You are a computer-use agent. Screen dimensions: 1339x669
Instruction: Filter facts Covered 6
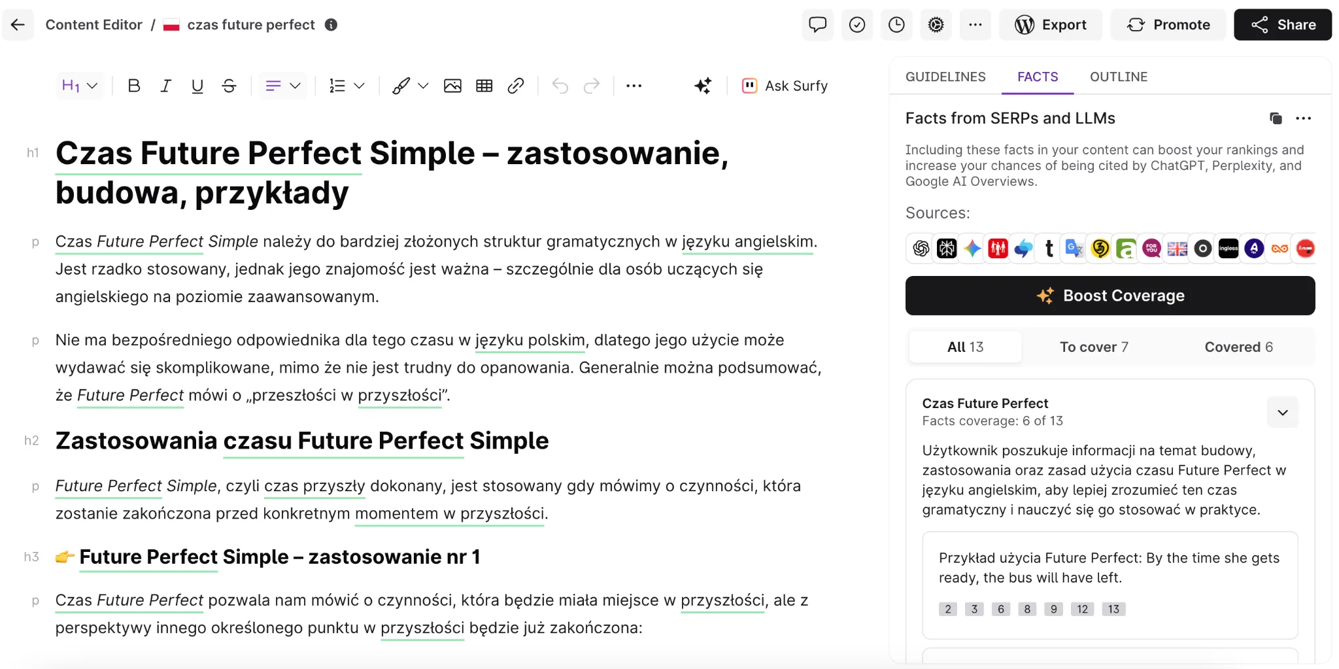(x=1238, y=347)
